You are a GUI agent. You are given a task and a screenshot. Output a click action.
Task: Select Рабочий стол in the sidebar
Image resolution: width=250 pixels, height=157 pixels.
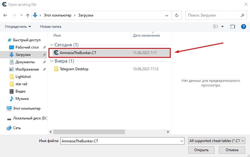[x=27, y=47]
